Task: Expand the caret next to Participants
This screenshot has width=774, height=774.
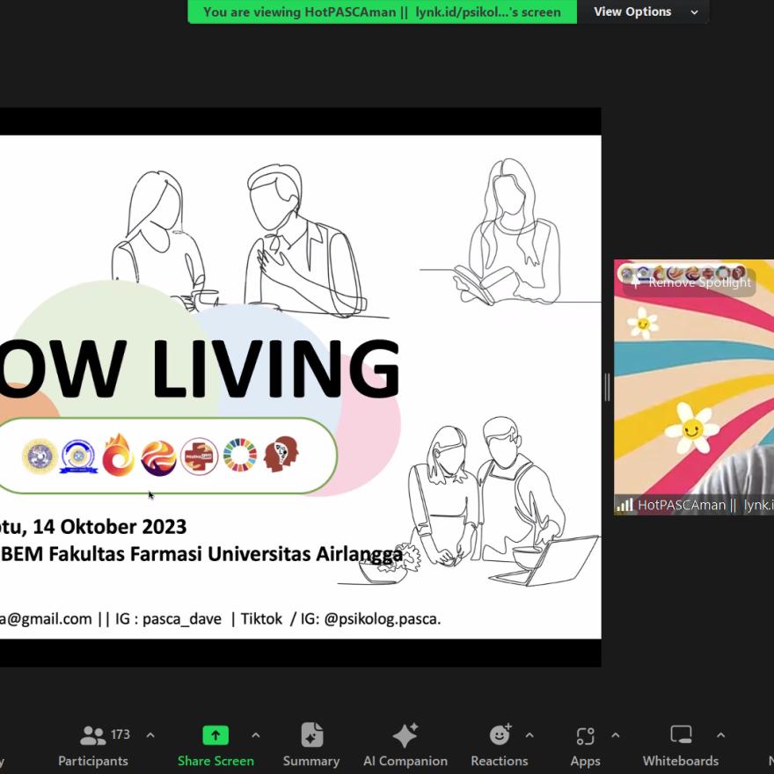Action: coord(150,735)
